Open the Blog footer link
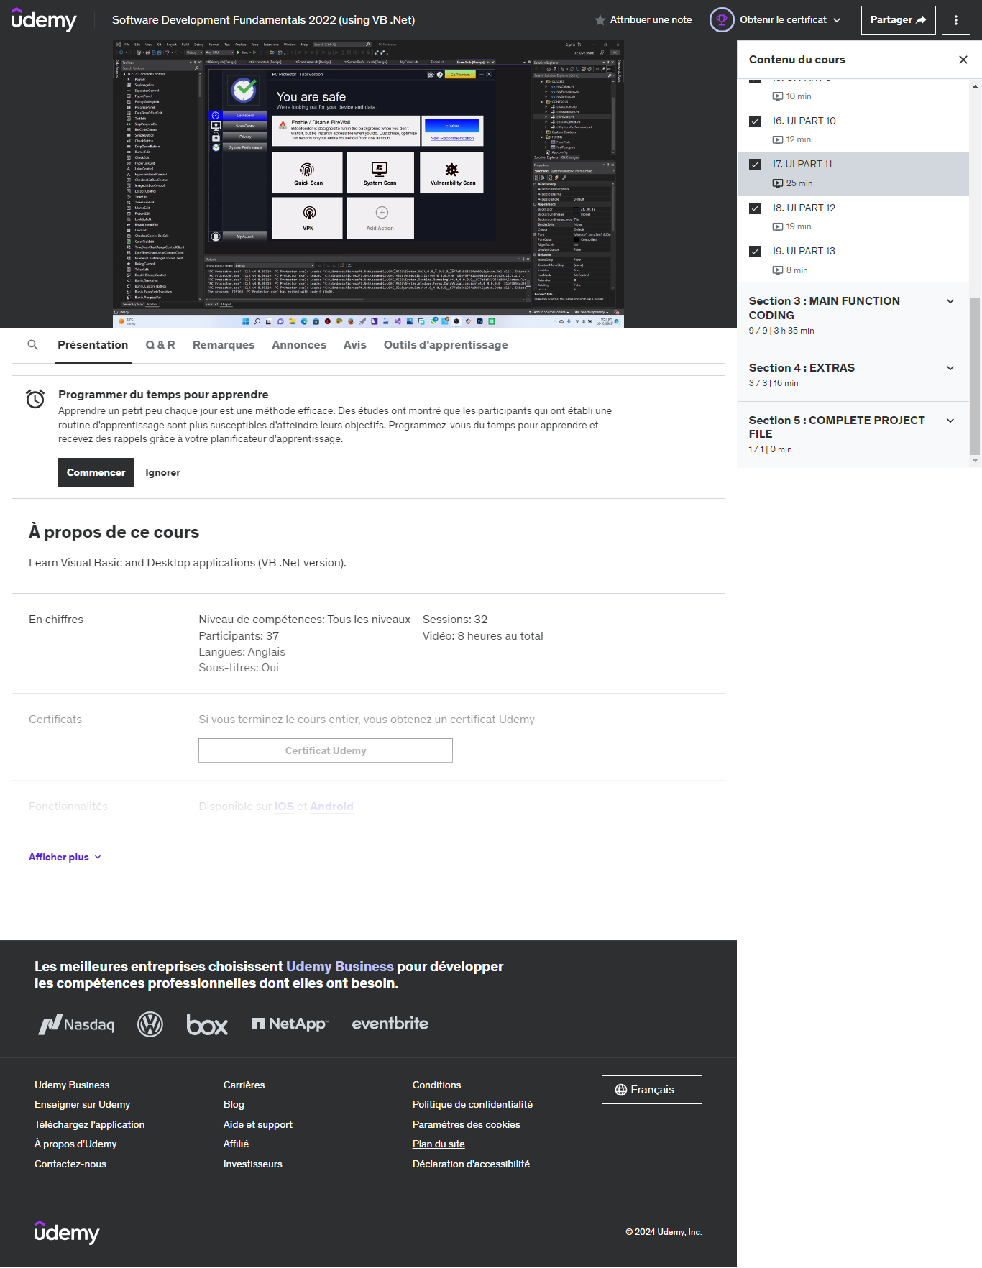Image resolution: width=982 pixels, height=1268 pixels. tap(234, 1104)
